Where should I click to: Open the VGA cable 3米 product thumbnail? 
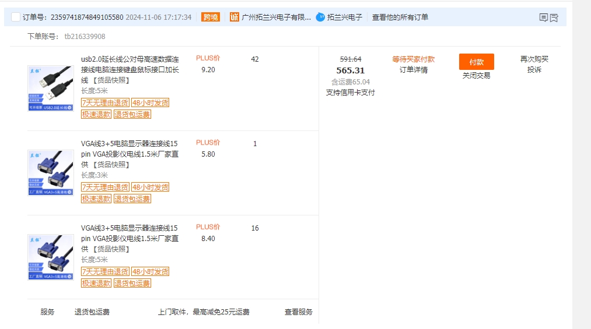(50, 172)
